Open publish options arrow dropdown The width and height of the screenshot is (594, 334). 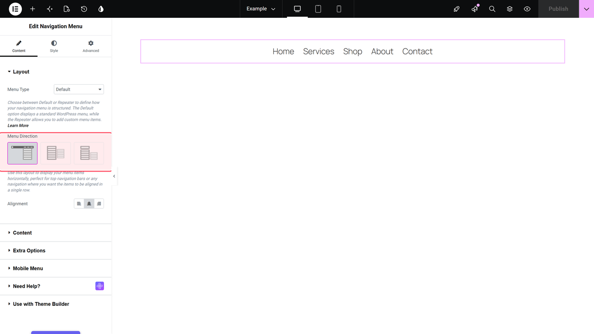click(x=587, y=9)
